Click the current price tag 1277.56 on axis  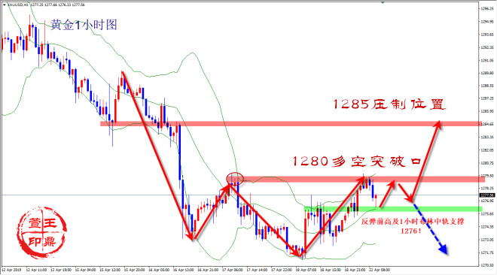coord(488,195)
